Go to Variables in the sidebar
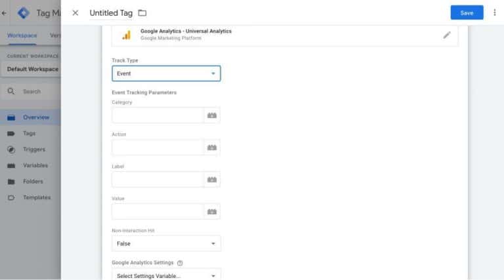Viewport: 504px width, 280px height. pos(35,165)
